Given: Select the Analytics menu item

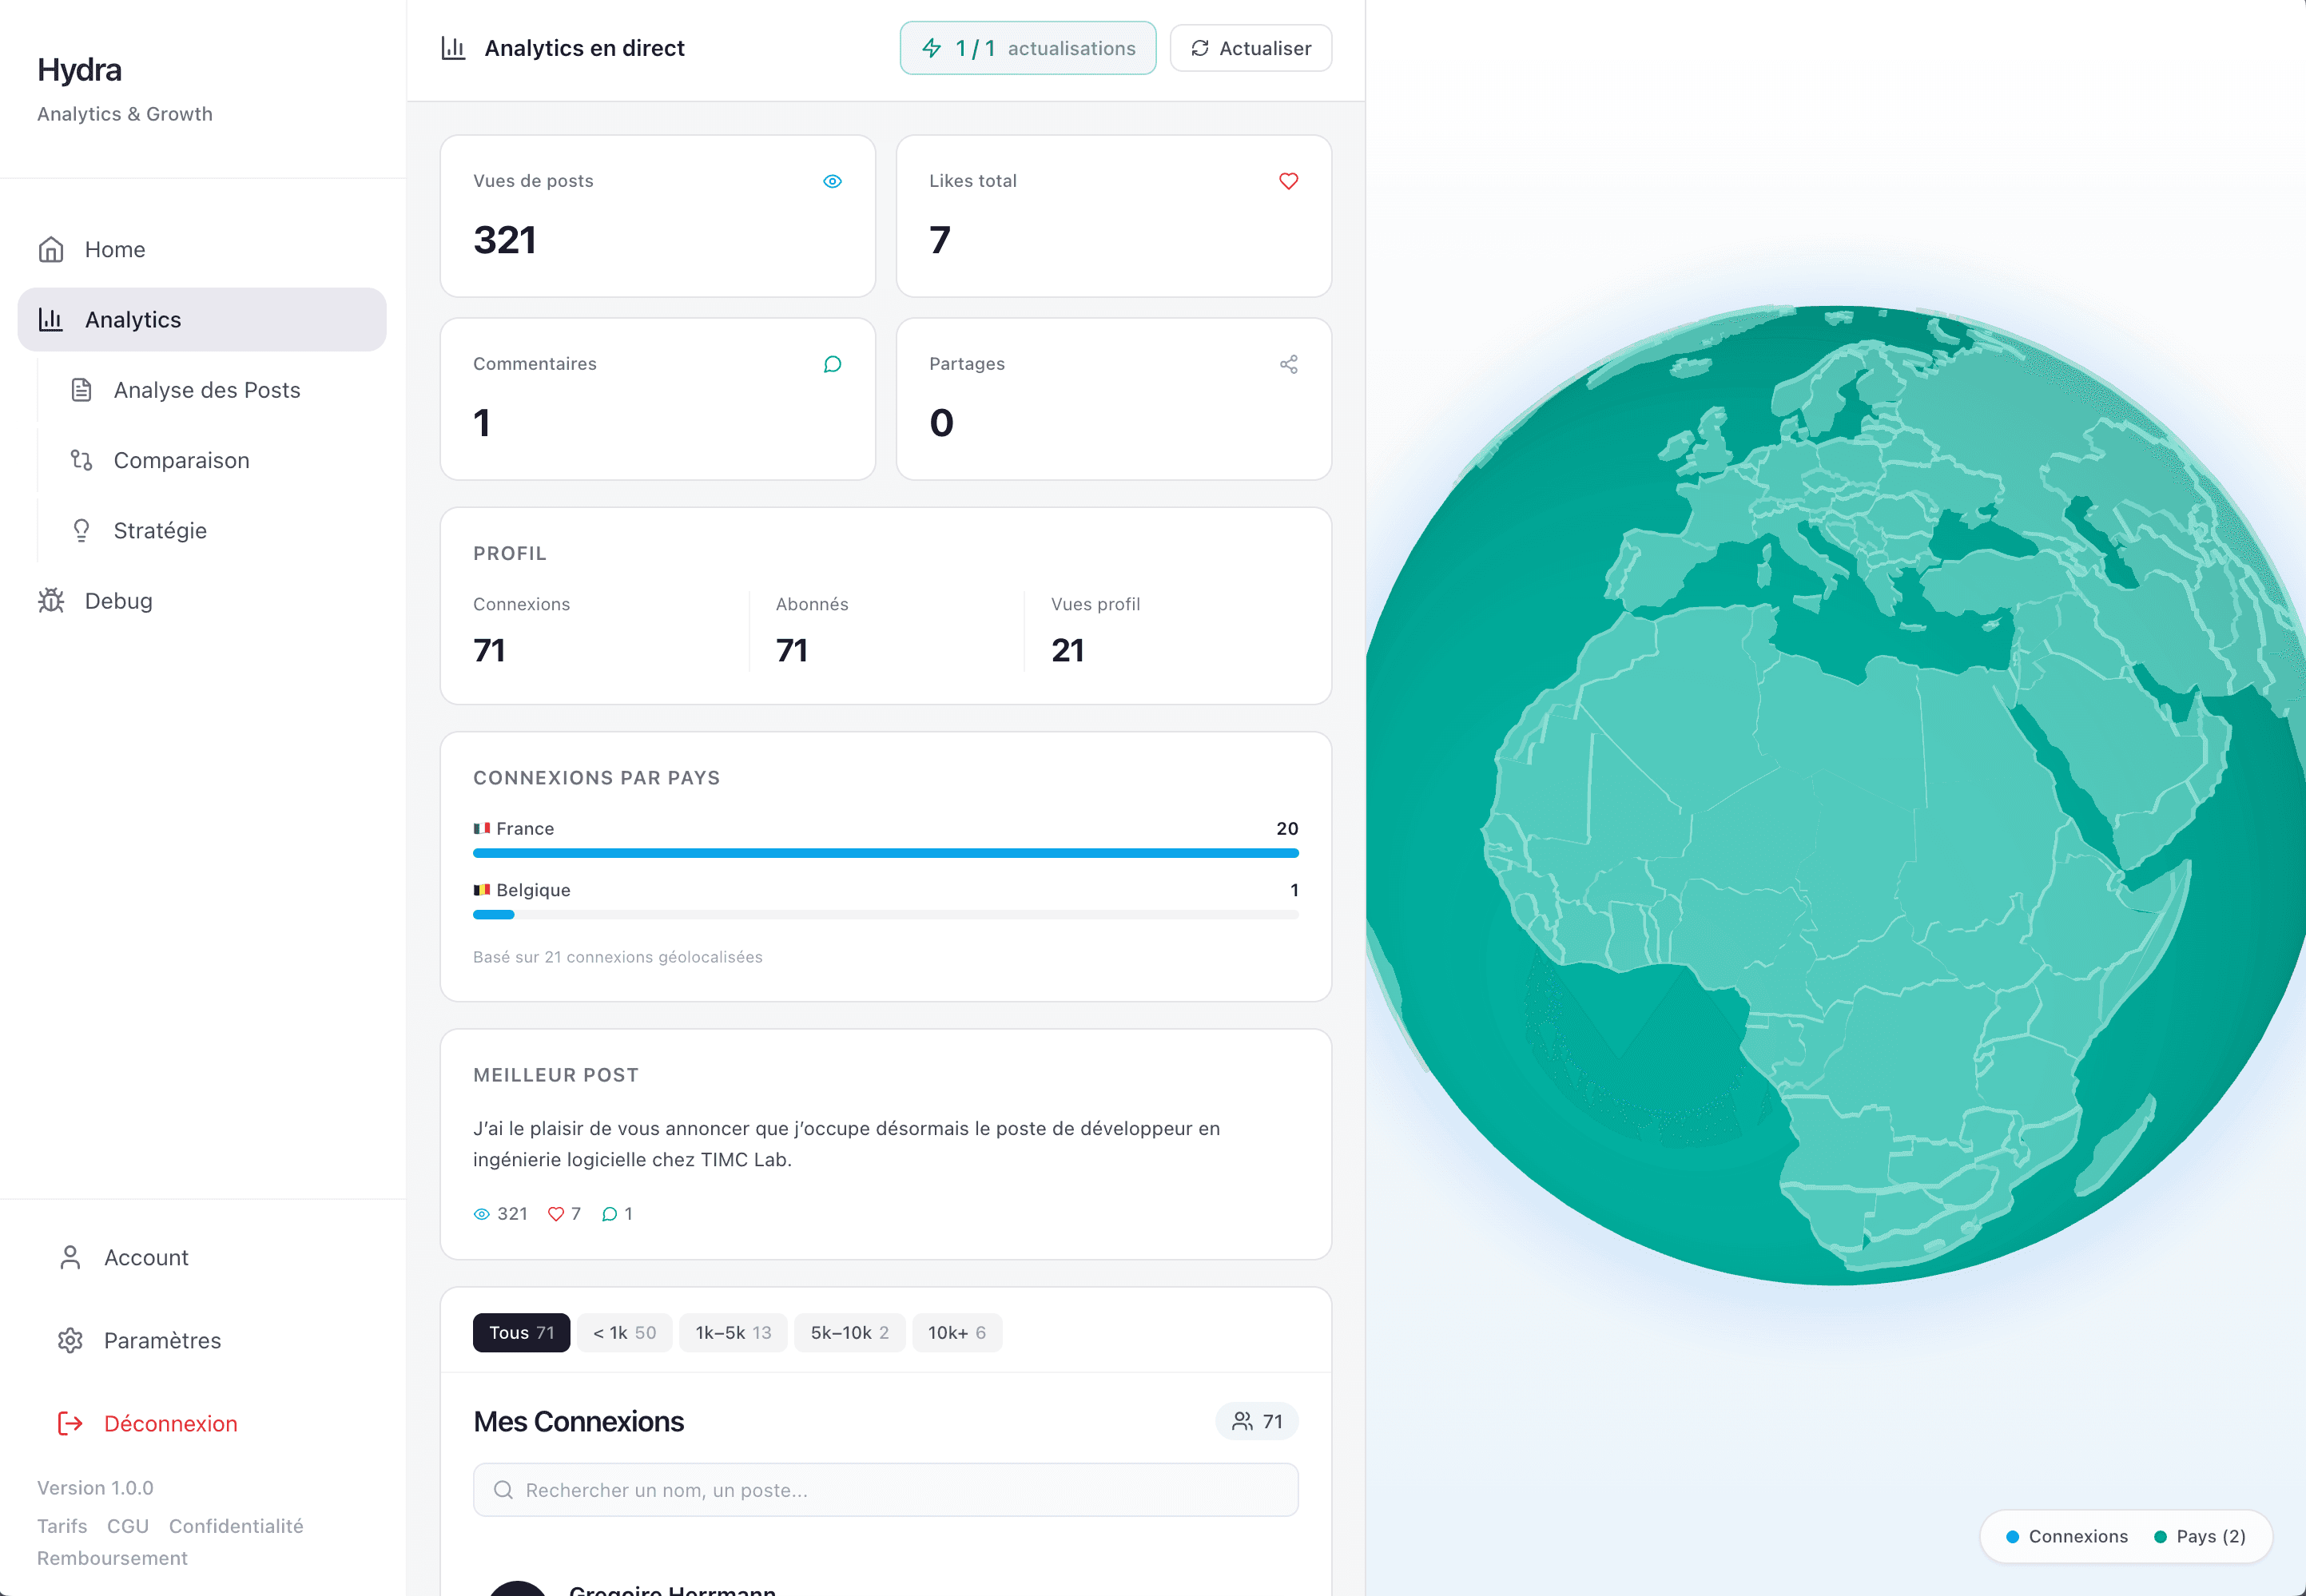Looking at the screenshot, I should coord(202,319).
